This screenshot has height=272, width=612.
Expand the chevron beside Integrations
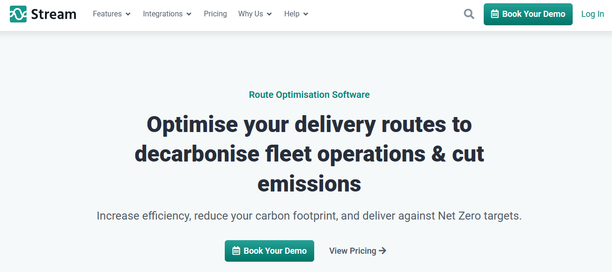189,14
